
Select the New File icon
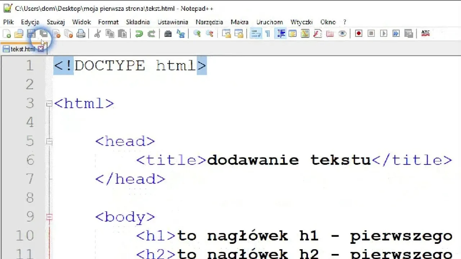pos(7,33)
